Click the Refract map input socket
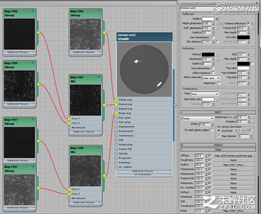 click(116, 109)
